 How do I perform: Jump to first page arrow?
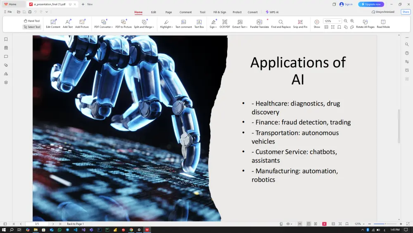point(14,224)
